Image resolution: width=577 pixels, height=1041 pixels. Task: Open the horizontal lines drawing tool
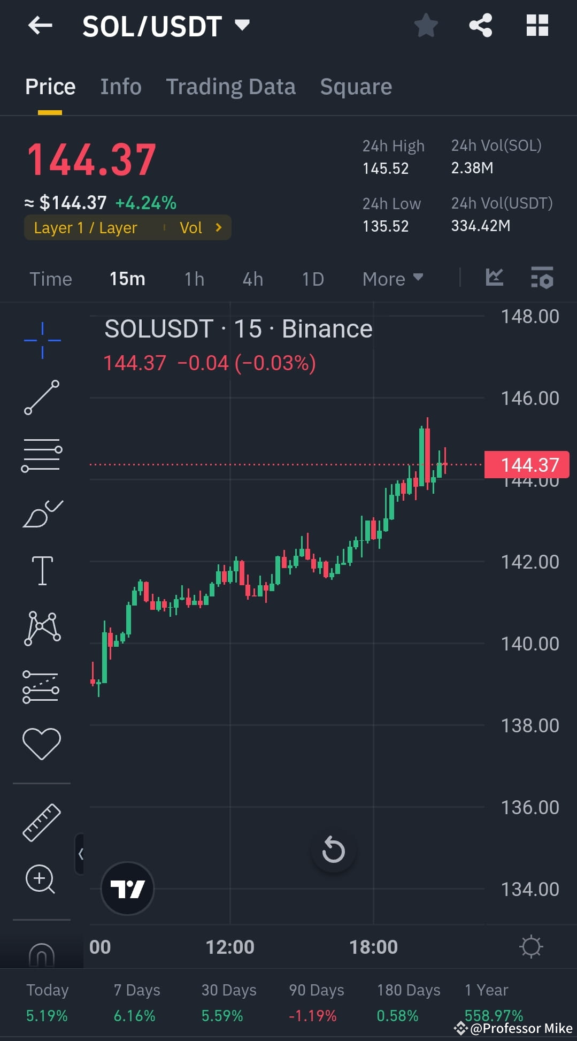click(x=42, y=455)
